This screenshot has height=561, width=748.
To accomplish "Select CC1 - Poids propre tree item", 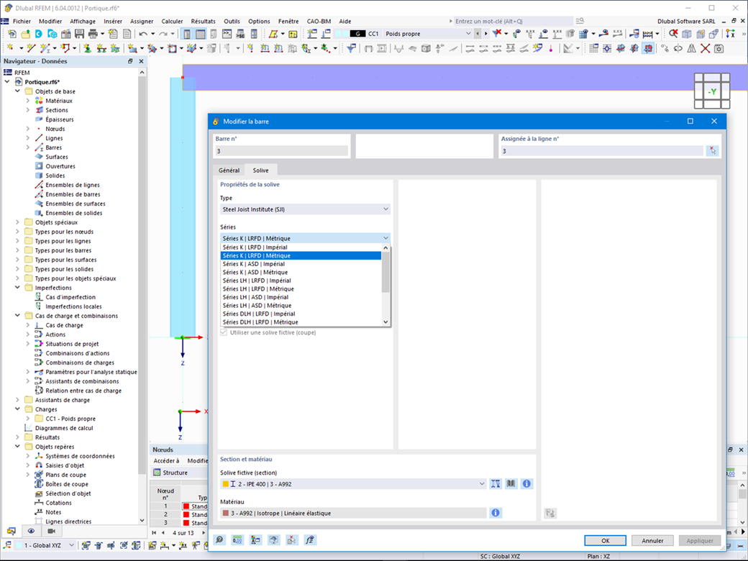I will (x=70, y=419).
